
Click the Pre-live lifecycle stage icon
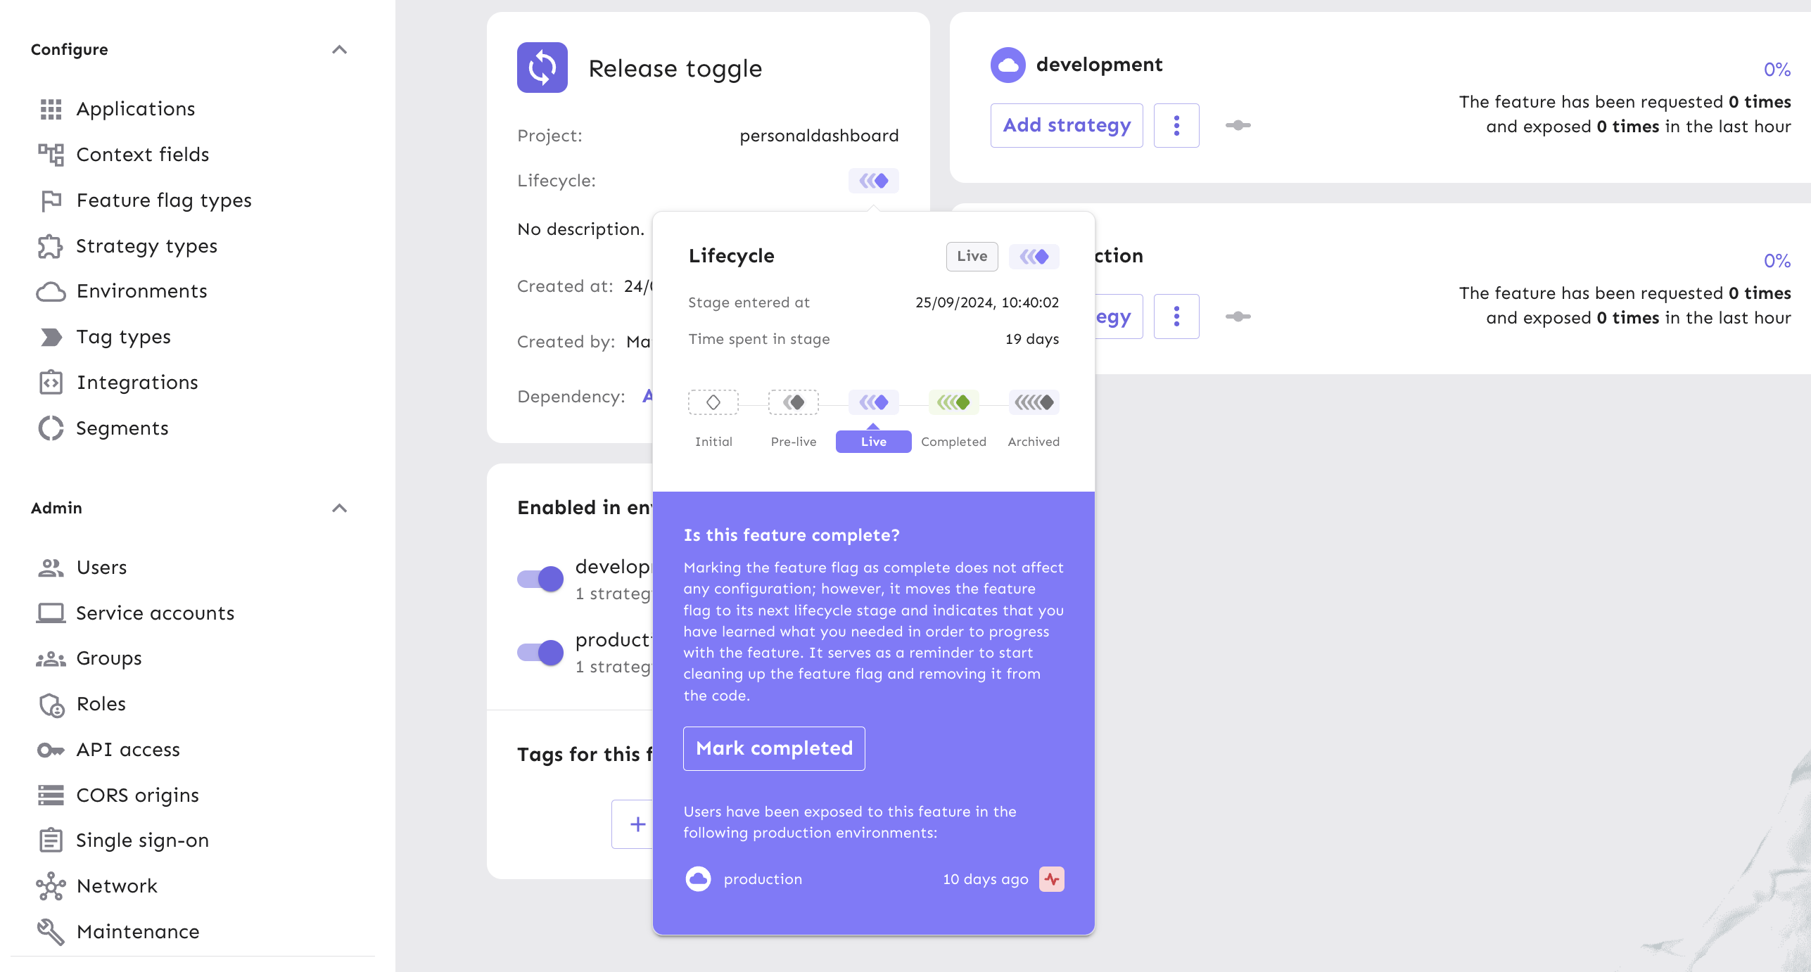tap(793, 402)
